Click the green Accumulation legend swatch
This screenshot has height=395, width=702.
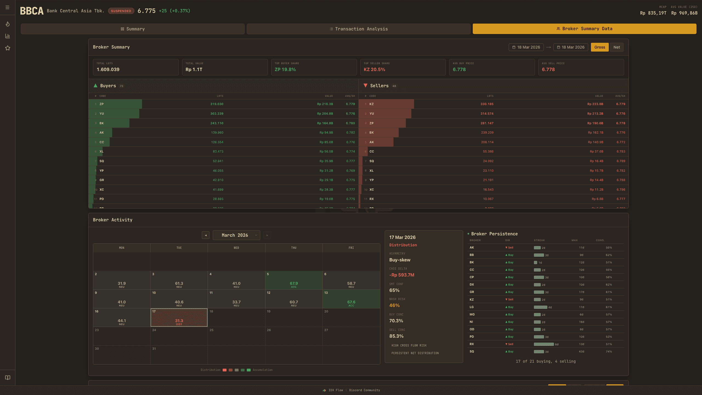coord(249,370)
